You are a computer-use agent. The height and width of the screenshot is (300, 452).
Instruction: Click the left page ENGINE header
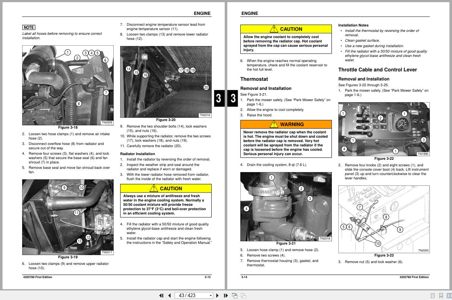pyautogui.click(x=202, y=13)
